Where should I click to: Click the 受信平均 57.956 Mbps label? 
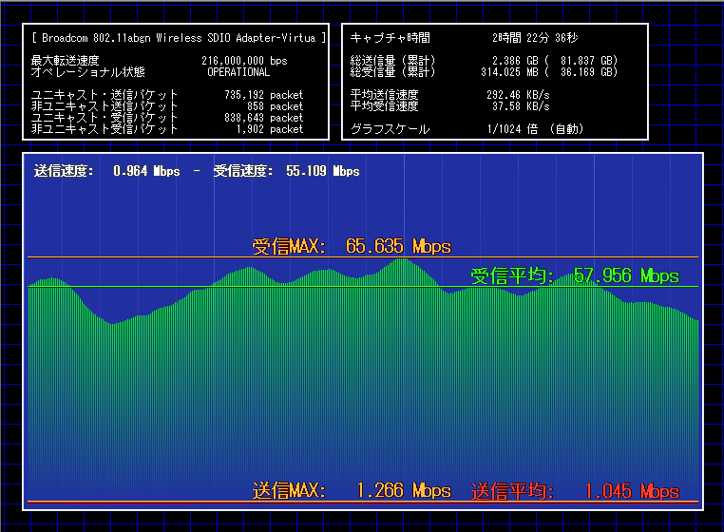pyautogui.click(x=575, y=276)
